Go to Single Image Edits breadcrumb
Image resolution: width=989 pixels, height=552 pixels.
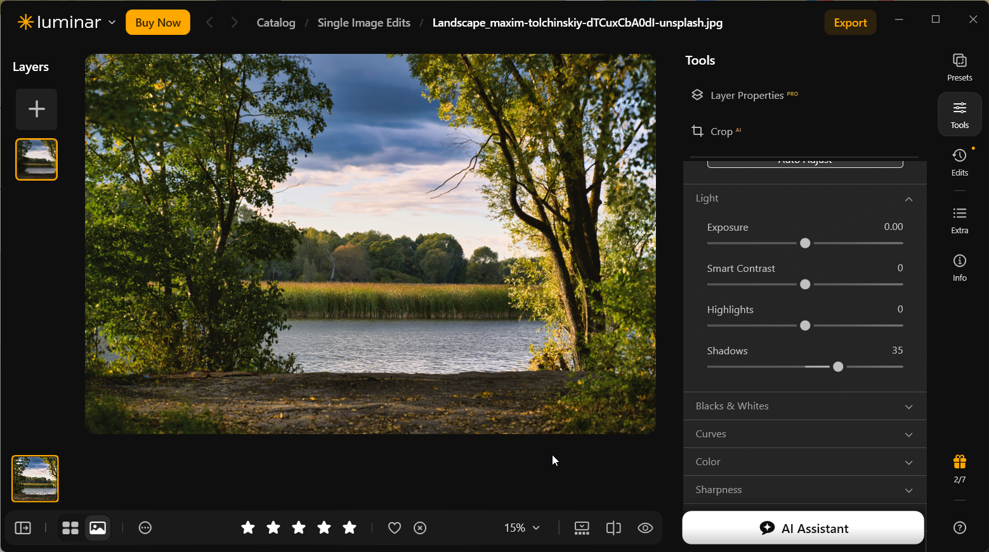click(364, 23)
